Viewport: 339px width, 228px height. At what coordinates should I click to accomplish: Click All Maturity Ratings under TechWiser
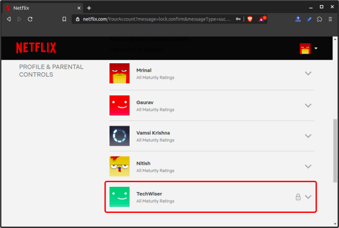[x=155, y=201]
